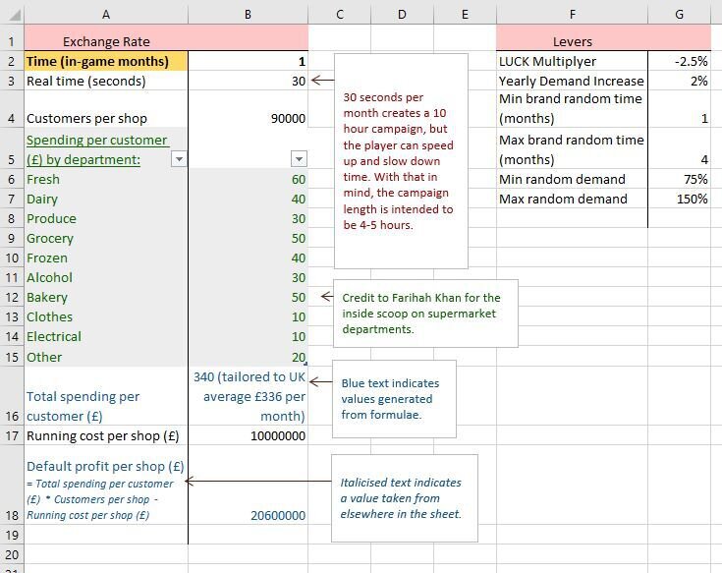Select the 'Alcohol' department cell
The width and height of the screenshot is (722, 573).
(106, 277)
